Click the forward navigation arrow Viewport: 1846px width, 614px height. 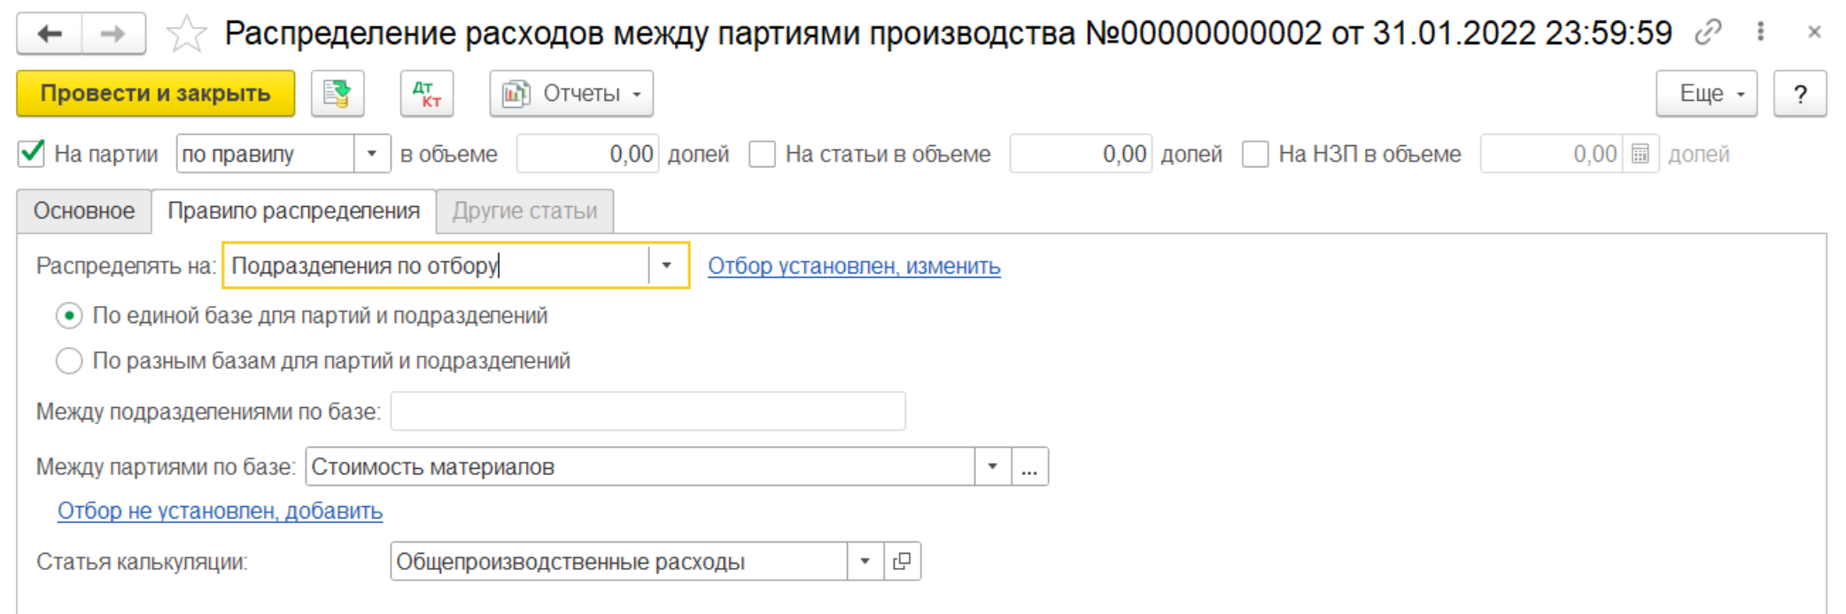pyautogui.click(x=113, y=35)
